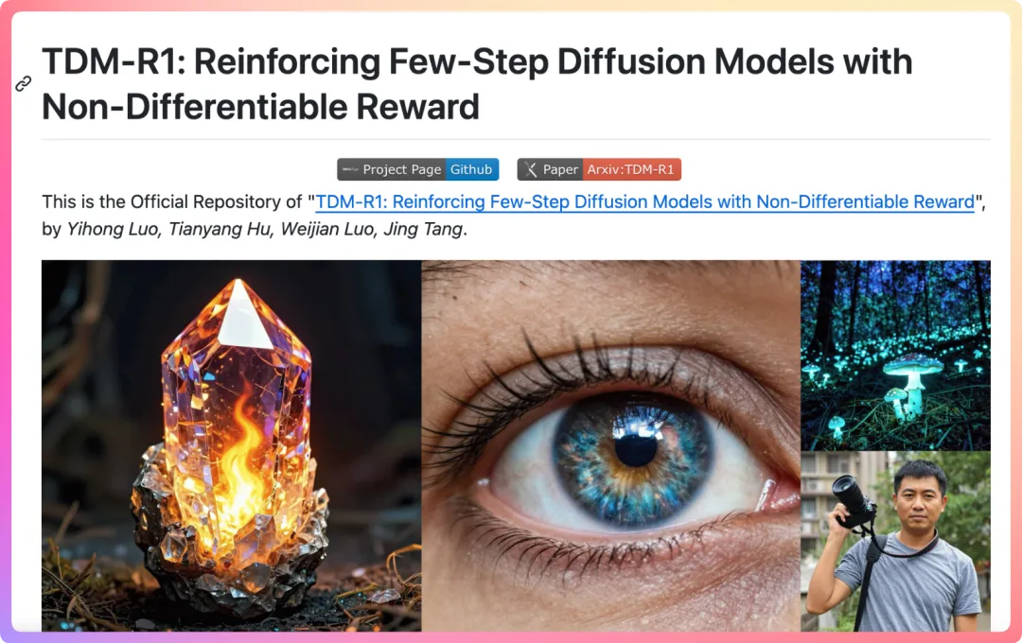1022x643 pixels.
Task: Click the TDM-R1 main heading text
Action: (x=477, y=84)
